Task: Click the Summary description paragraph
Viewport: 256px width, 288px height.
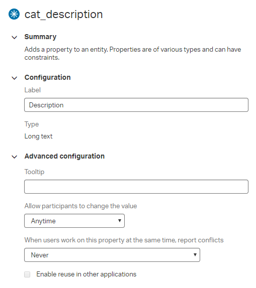Action: (133, 54)
